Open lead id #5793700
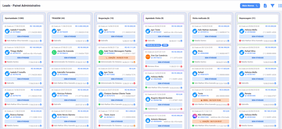The image size is (282, 129). [x=109, y=32]
